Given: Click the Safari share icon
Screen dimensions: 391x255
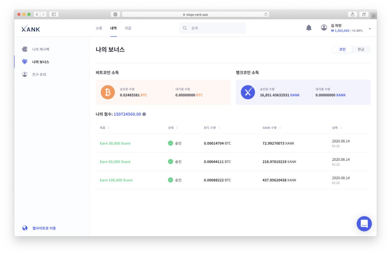Looking at the screenshot, I should (x=352, y=15).
